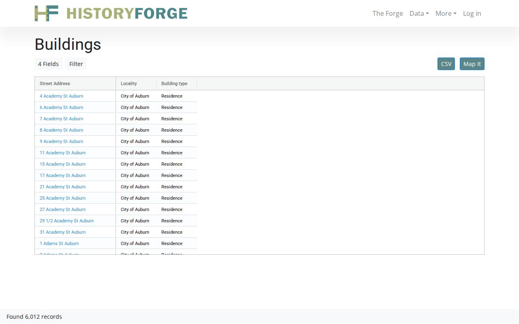Expand the More dropdown menu

pos(446,13)
